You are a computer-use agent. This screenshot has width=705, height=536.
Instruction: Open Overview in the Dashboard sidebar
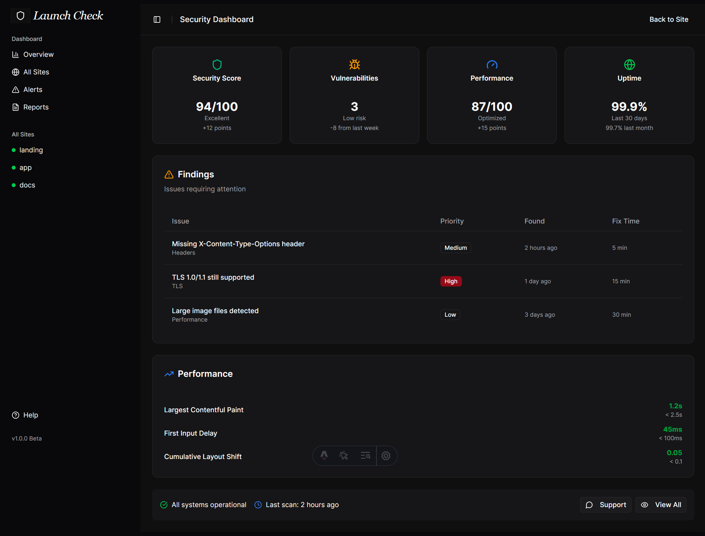click(38, 54)
